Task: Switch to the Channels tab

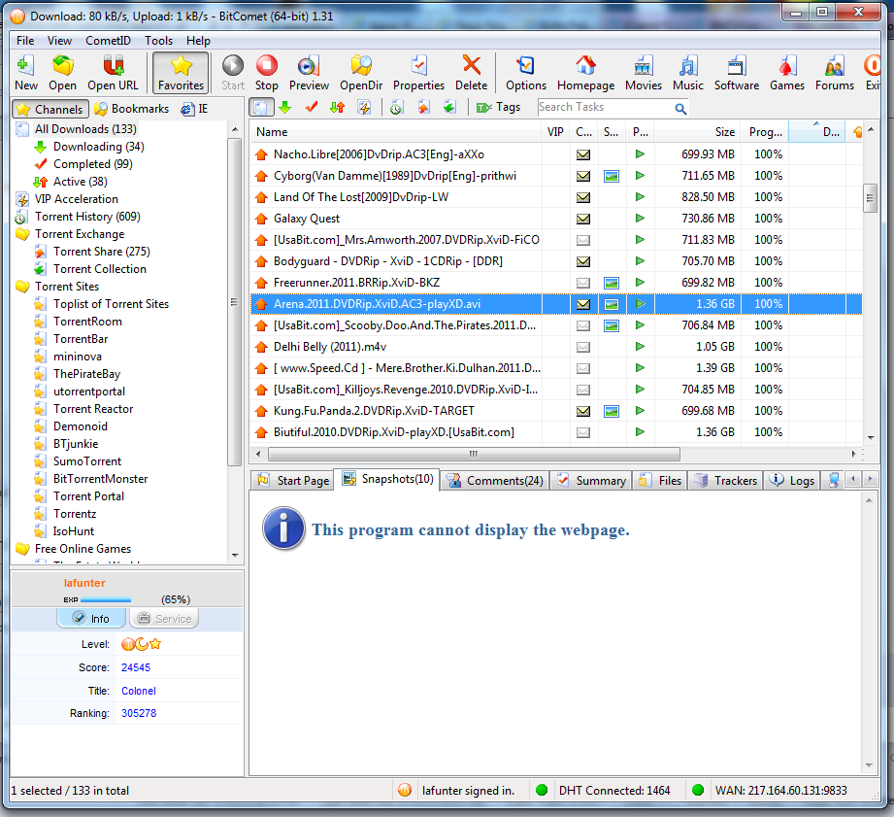Action: [x=50, y=109]
